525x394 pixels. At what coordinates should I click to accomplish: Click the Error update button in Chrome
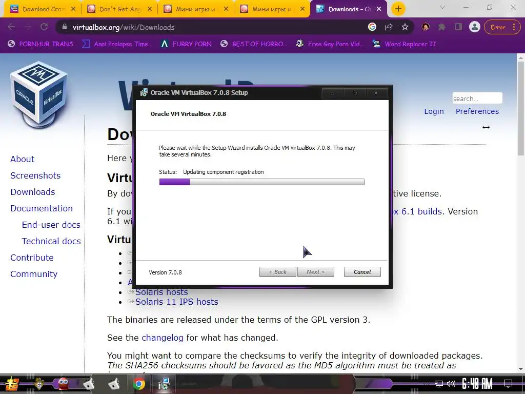tap(501, 27)
